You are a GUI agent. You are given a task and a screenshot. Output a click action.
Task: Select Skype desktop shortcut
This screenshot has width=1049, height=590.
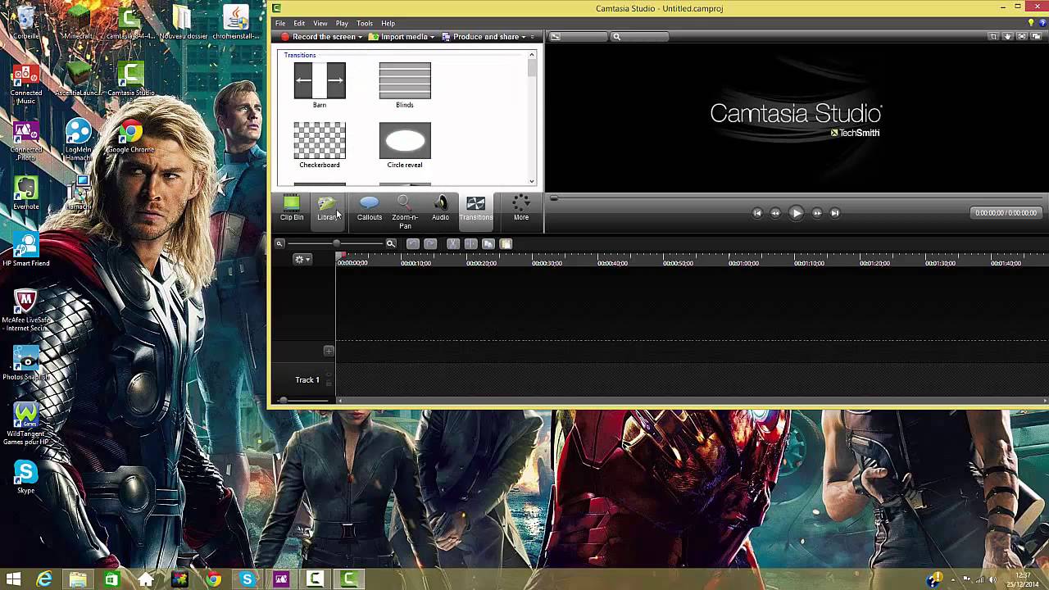point(25,477)
